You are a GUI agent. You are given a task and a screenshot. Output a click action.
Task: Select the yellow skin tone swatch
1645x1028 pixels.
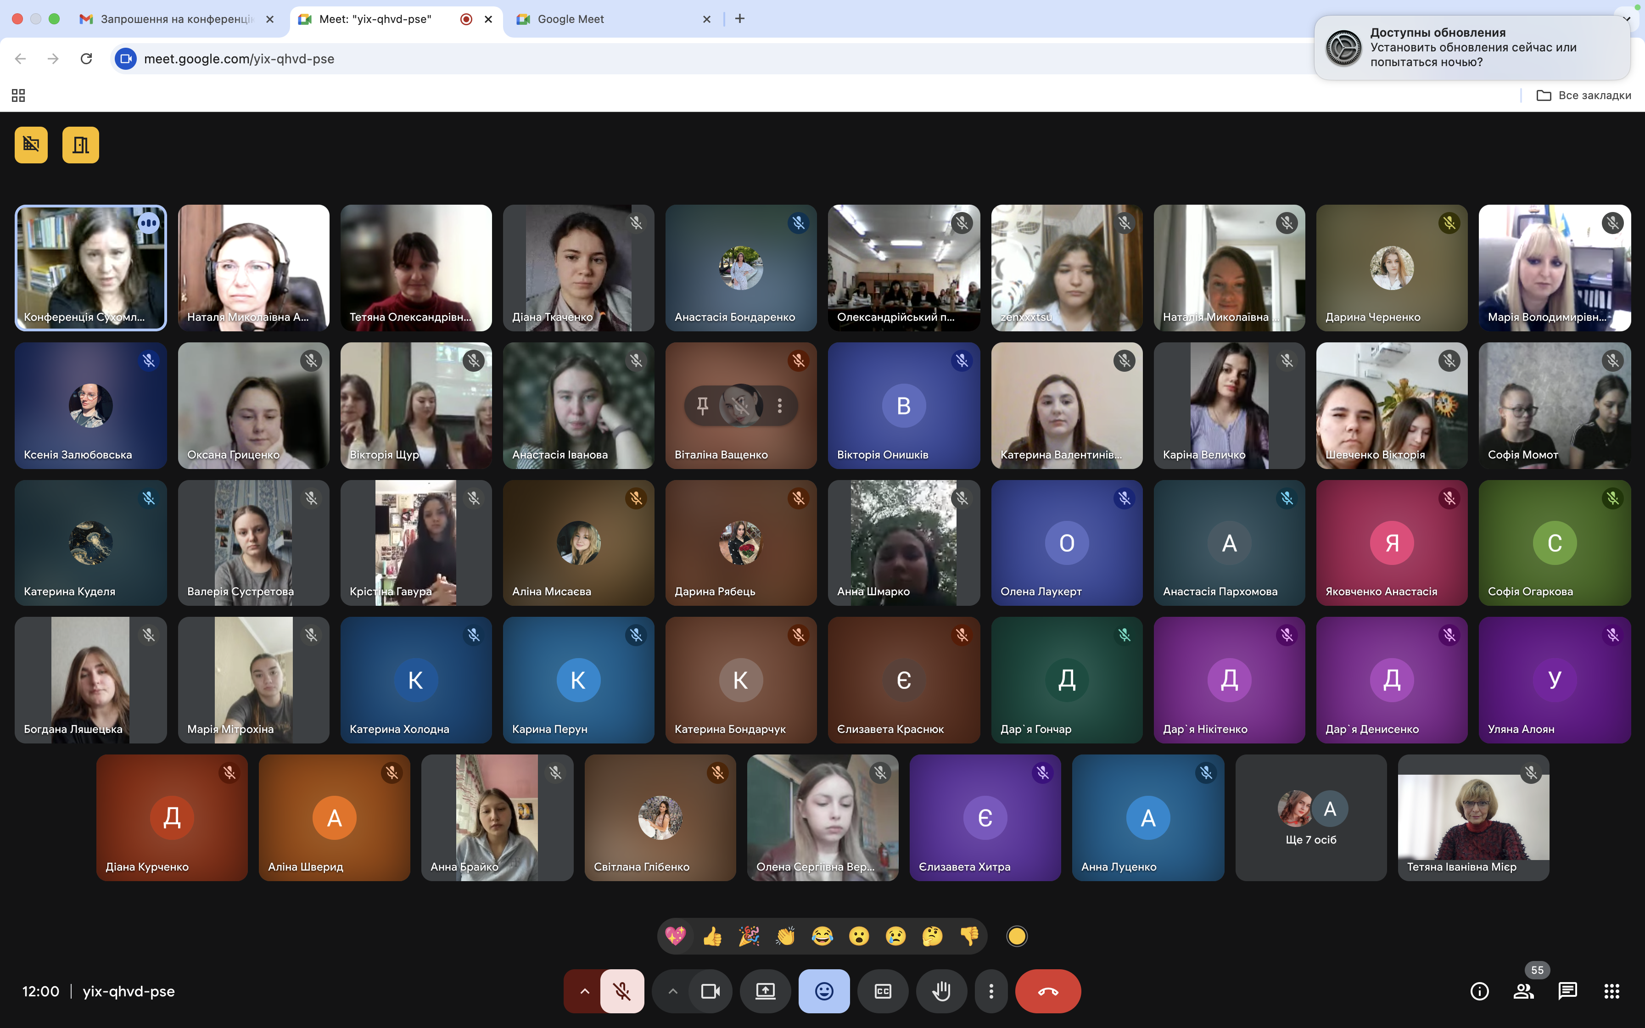(1016, 936)
